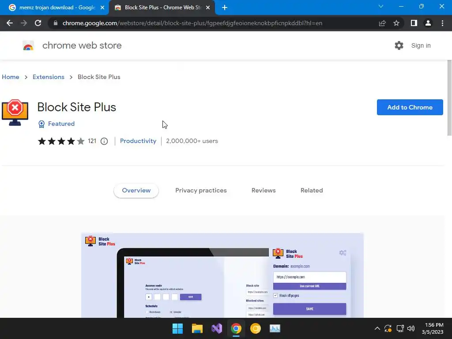This screenshot has height=339, width=452.
Task: Launch Visual Studio from the taskbar
Action: point(216,328)
